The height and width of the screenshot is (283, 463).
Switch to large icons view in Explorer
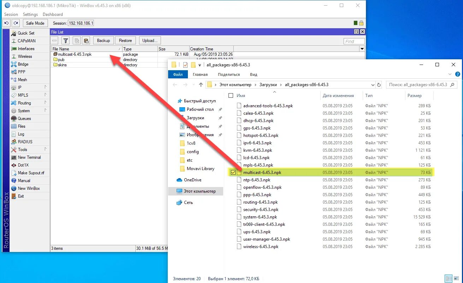tap(457, 278)
